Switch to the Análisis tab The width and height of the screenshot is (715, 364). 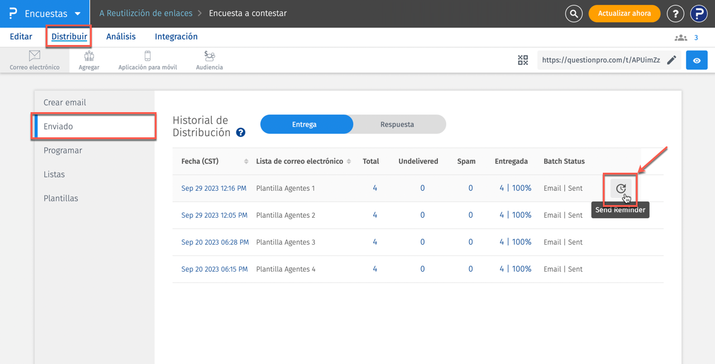(121, 37)
